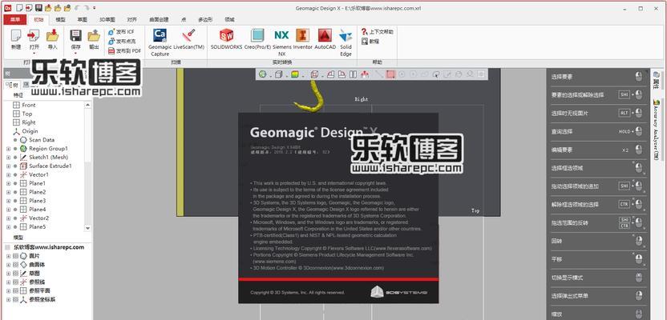
Task: Click the 新建 (New) file icon in ribbon
Action: (x=16, y=36)
